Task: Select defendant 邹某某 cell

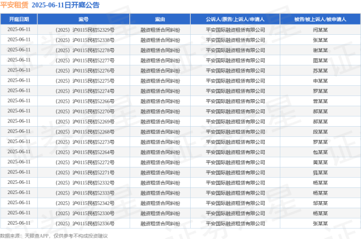Action: click(x=320, y=203)
